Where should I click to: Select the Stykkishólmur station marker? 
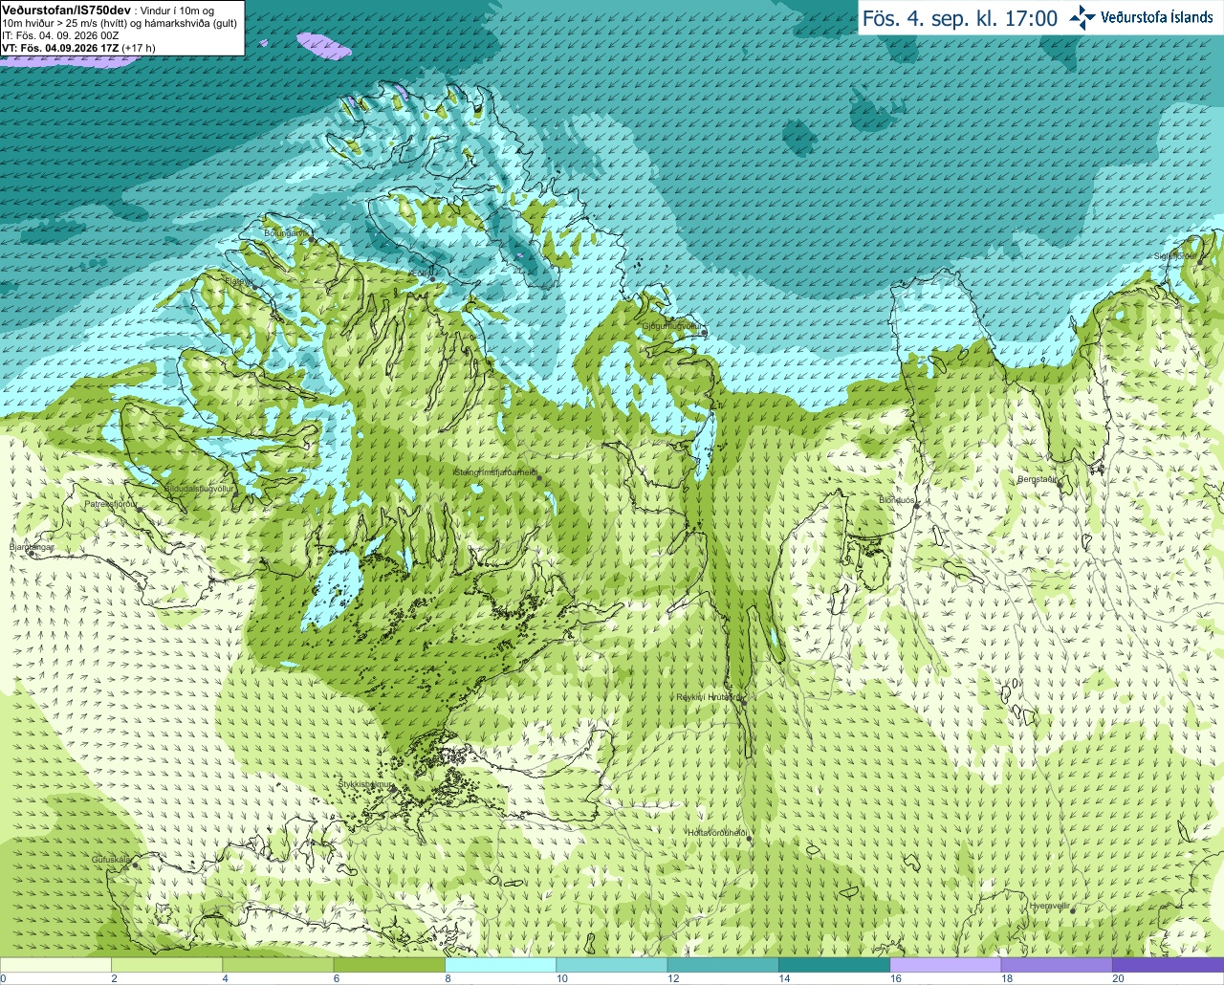tap(391, 788)
